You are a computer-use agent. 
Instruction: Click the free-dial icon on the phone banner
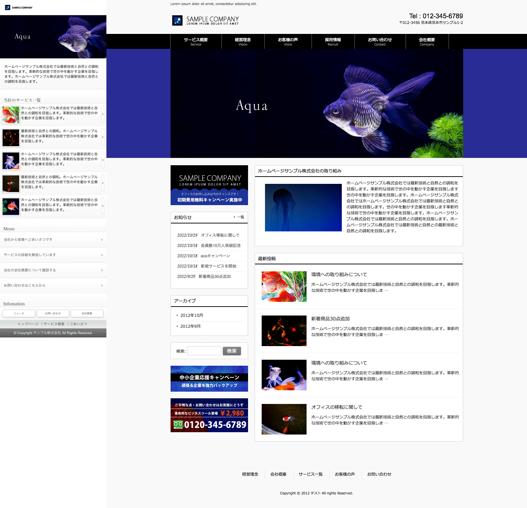point(178,425)
